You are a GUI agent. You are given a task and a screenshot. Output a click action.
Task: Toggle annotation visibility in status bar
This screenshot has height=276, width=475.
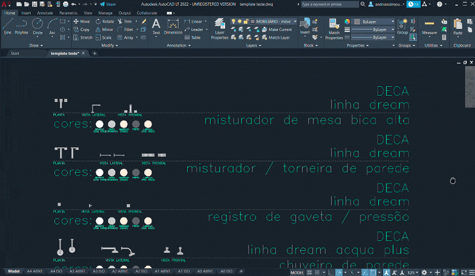(387, 272)
